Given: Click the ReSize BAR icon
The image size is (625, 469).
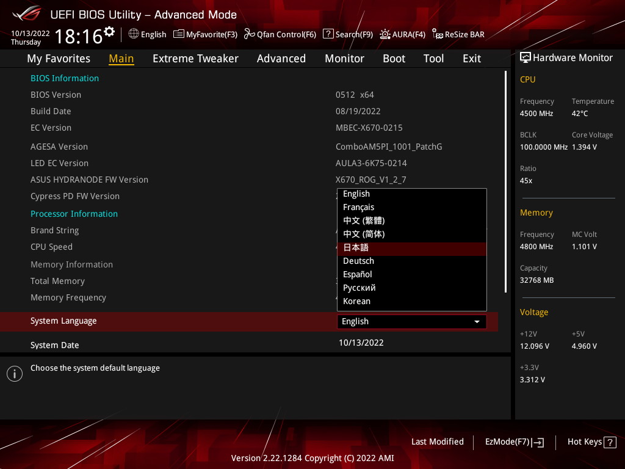Looking at the screenshot, I should pyautogui.click(x=438, y=34).
